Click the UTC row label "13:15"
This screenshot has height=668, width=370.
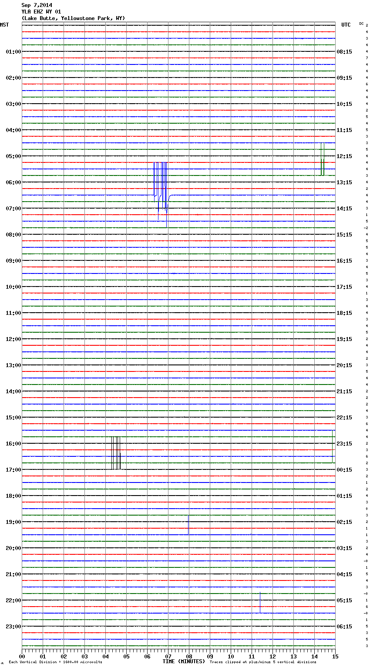coord(344,182)
